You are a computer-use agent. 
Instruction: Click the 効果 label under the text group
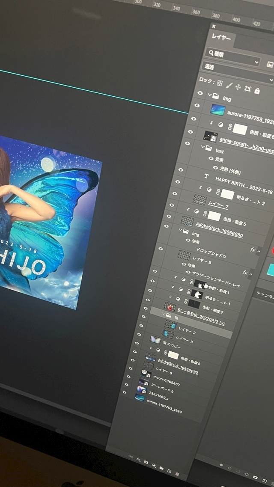coord(219,159)
